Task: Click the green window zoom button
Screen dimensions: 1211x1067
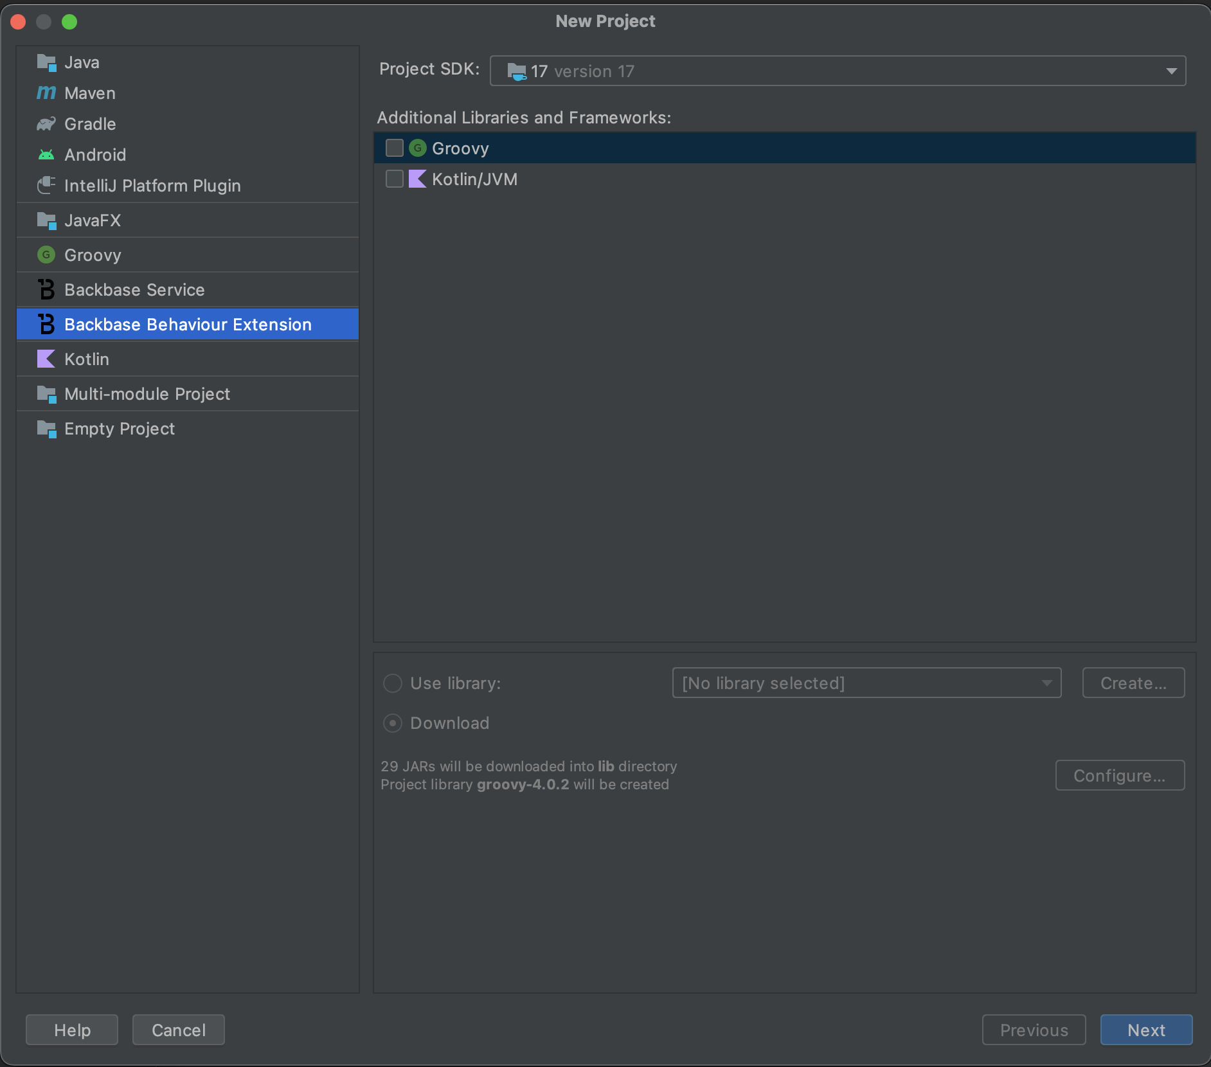Action: coord(69,22)
